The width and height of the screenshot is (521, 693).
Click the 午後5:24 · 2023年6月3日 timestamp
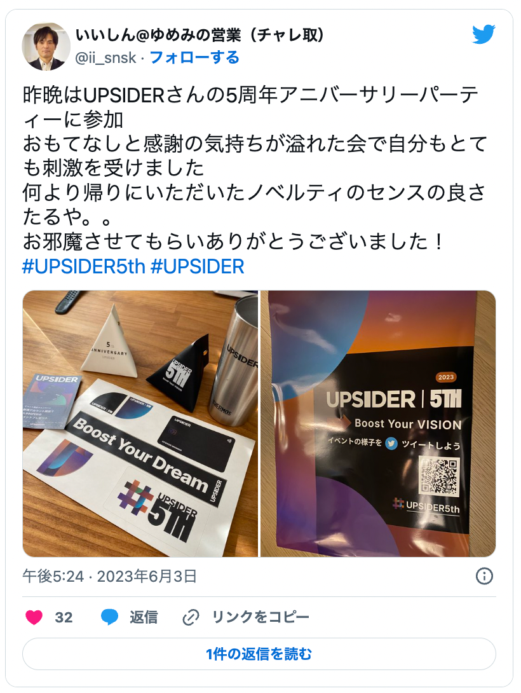pos(109,576)
